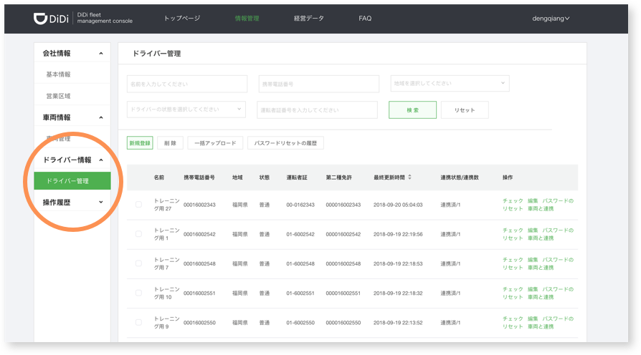The width and height of the screenshot is (641, 355).
Task: Click チェック for トレーニング用 10
Action: [513, 289]
